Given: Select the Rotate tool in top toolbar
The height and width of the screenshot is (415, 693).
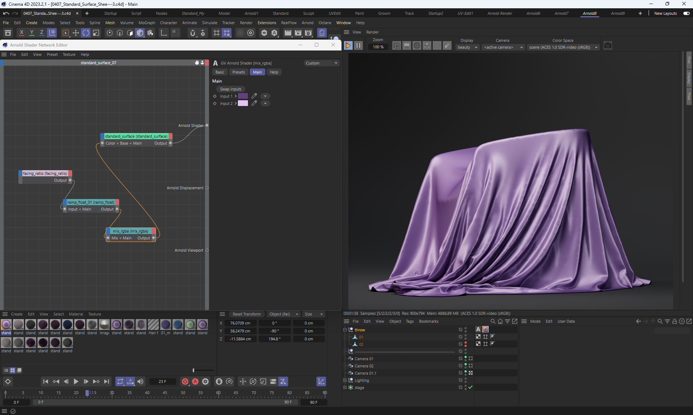Looking at the screenshot, I should [86, 33].
